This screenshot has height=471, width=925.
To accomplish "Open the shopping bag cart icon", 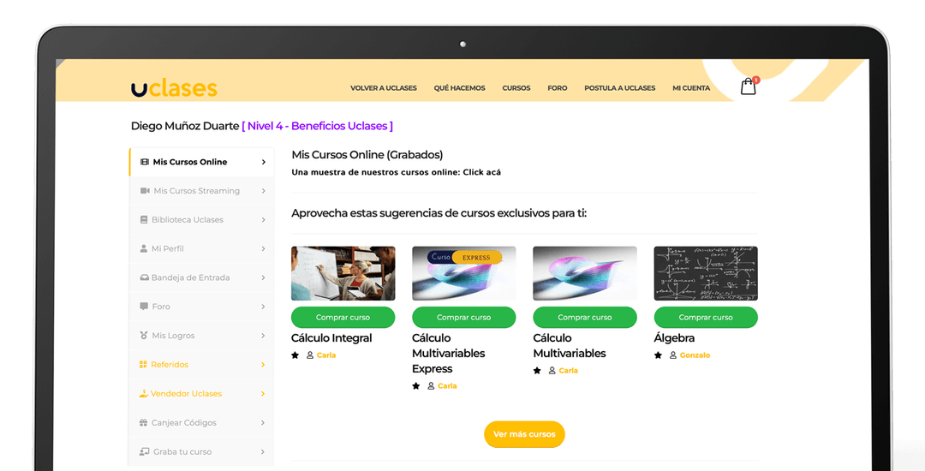I will tap(748, 86).
